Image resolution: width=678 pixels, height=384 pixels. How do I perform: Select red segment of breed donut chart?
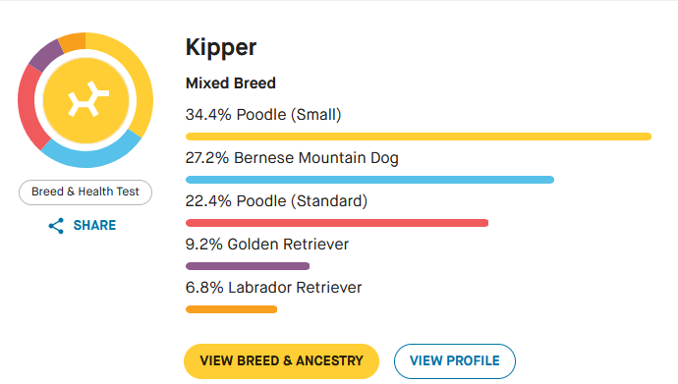(x=28, y=108)
